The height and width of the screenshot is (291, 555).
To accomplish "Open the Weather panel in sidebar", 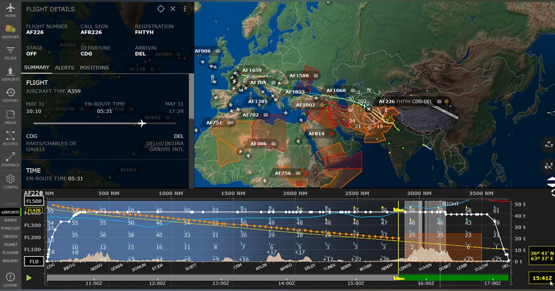I will click(x=10, y=31).
